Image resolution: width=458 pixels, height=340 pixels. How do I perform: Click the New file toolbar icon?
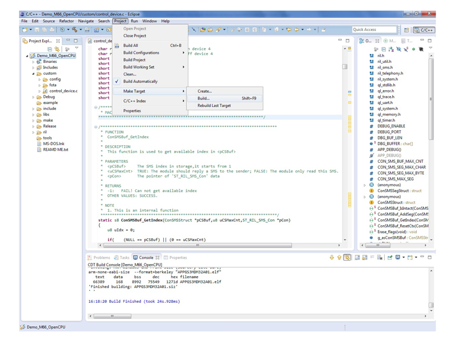click(x=25, y=30)
